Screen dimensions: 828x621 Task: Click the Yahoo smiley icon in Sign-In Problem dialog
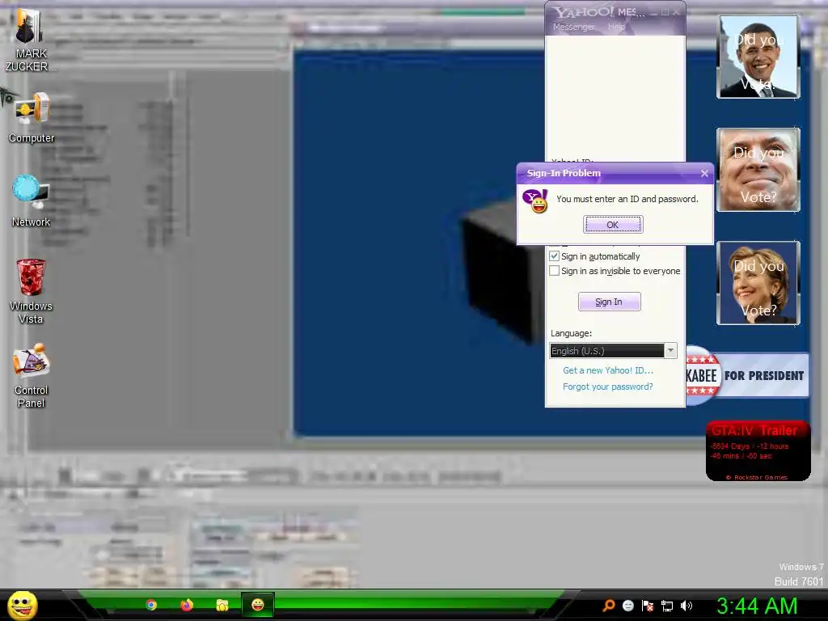click(x=535, y=201)
